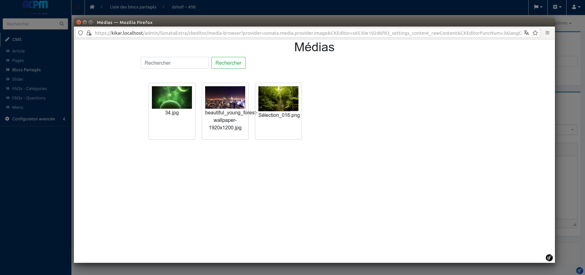Open the plus add-new dropdown
Image resolution: width=585 pixels, height=275 pixels.
[557, 7]
